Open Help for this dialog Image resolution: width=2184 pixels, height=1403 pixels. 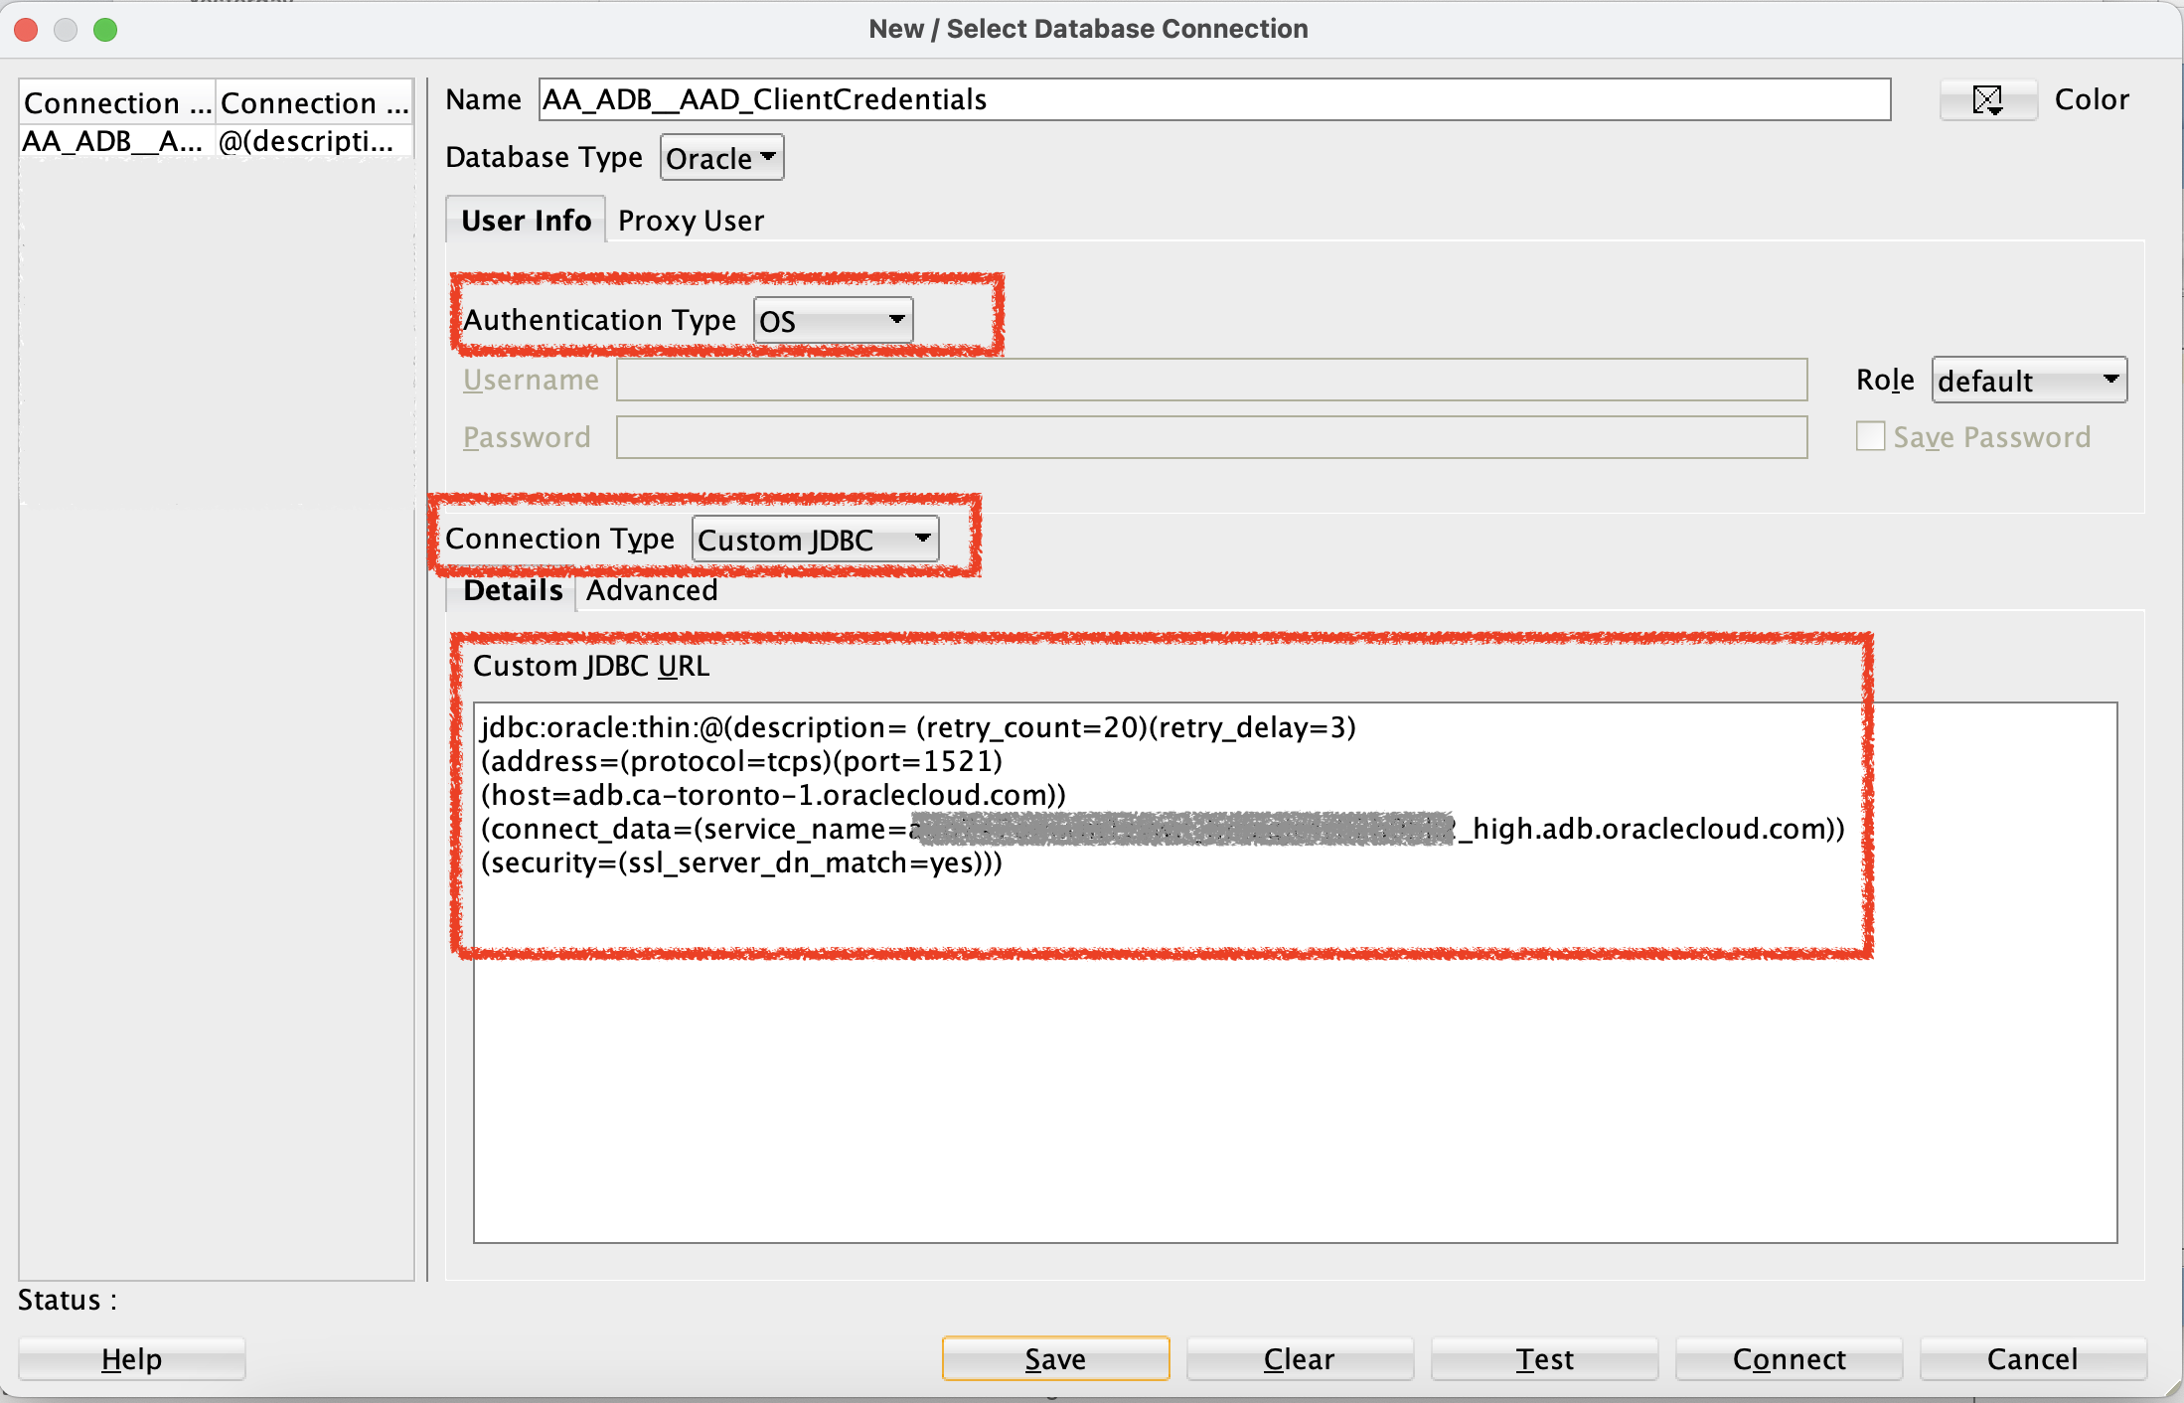131,1358
